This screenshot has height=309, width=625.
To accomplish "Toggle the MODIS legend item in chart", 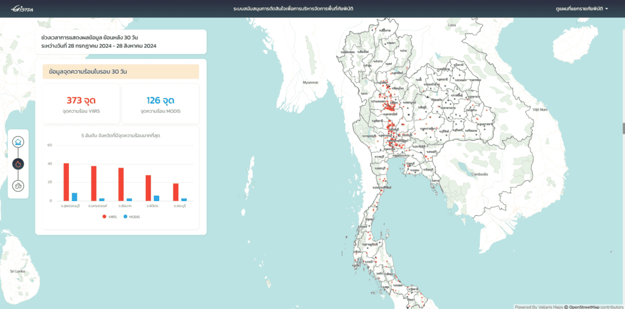I will point(131,216).
